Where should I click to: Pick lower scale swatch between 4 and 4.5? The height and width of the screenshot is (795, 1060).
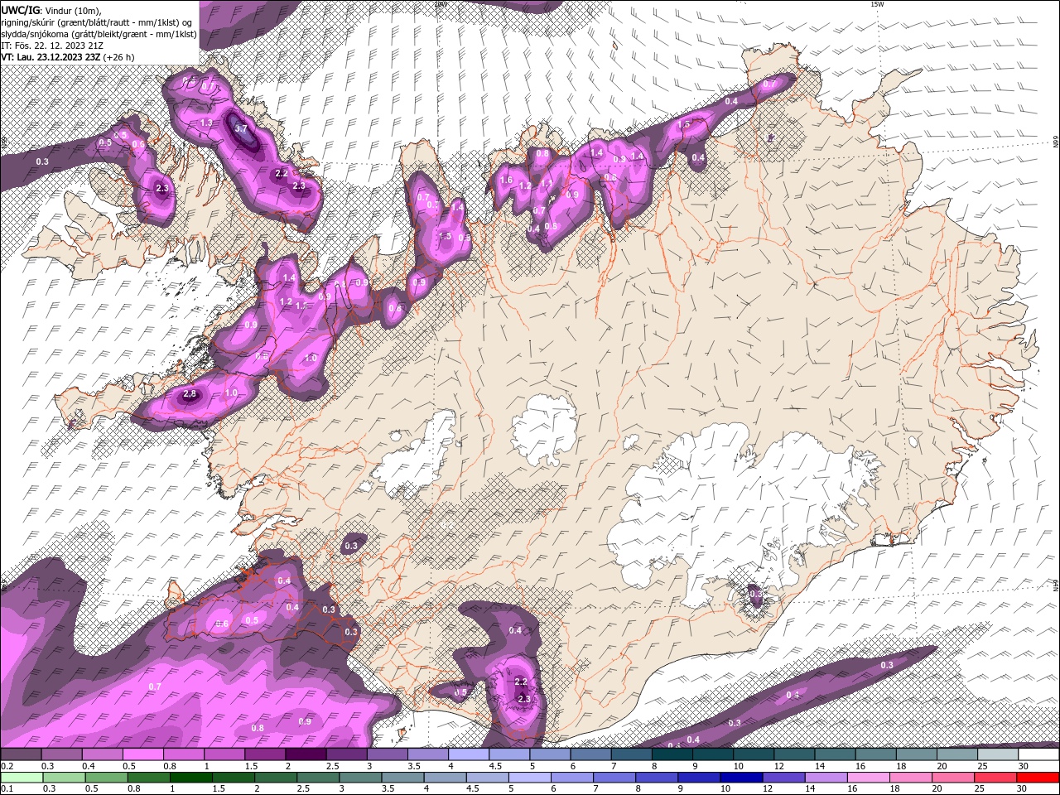click(445, 778)
